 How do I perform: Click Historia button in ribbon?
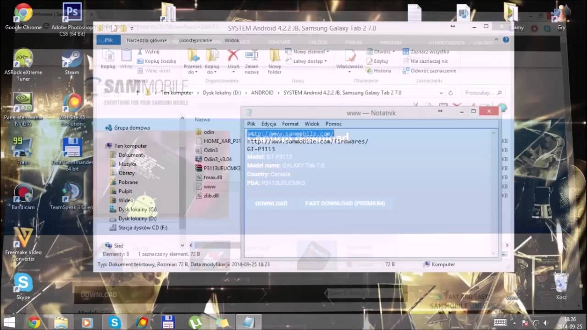tap(378, 71)
